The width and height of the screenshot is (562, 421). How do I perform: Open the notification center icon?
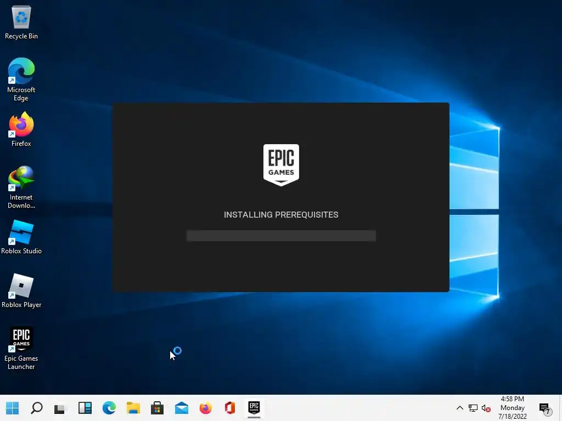coord(545,408)
